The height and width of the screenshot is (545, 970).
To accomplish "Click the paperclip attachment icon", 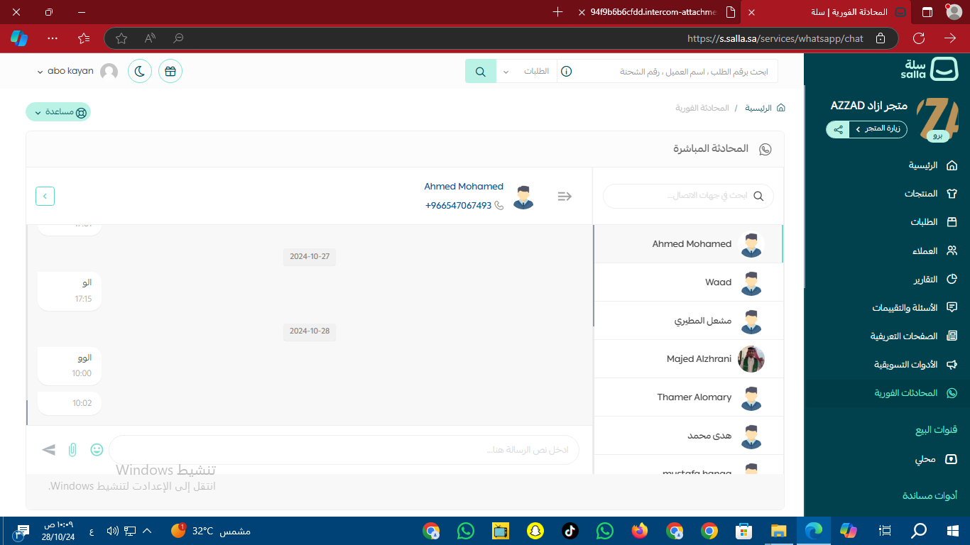I will click(72, 449).
